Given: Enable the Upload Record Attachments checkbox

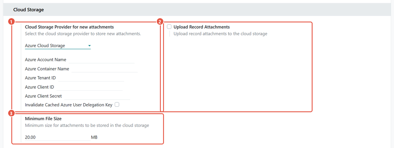Looking at the screenshot, I should point(169,27).
